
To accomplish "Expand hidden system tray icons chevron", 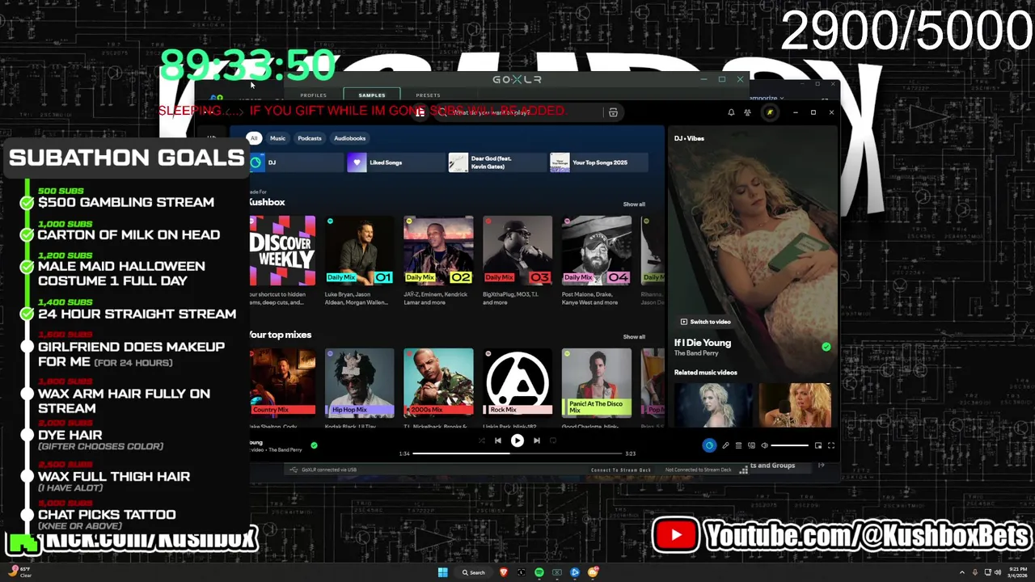I will pyautogui.click(x=962, y=572).
